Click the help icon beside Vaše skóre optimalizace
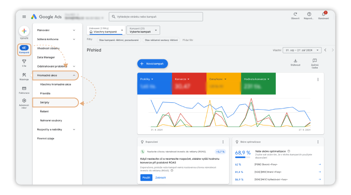The height and width of the screenshot is (195, 351). tap(289, 151)
